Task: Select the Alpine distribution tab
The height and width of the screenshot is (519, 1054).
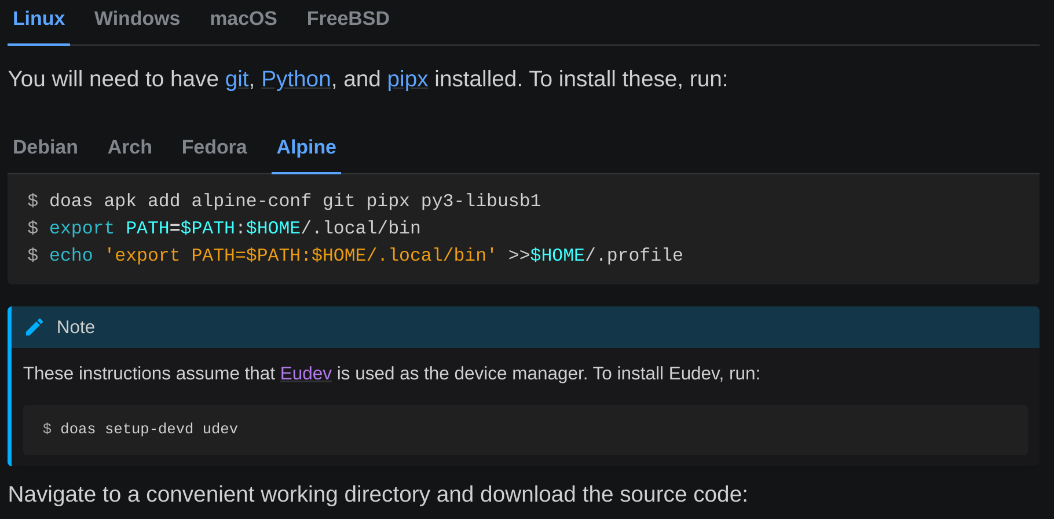Action: [x=306, y=148]
